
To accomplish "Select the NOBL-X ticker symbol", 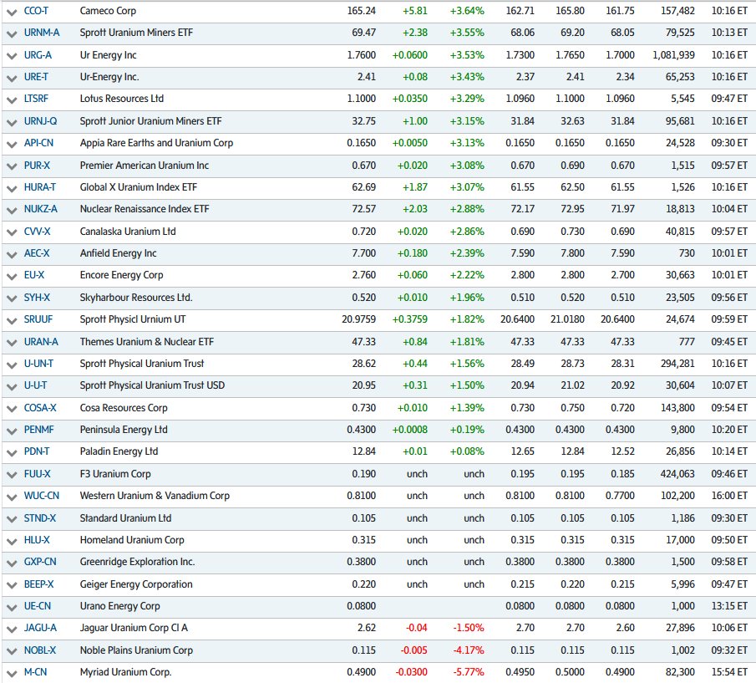I will pos(40,650).
